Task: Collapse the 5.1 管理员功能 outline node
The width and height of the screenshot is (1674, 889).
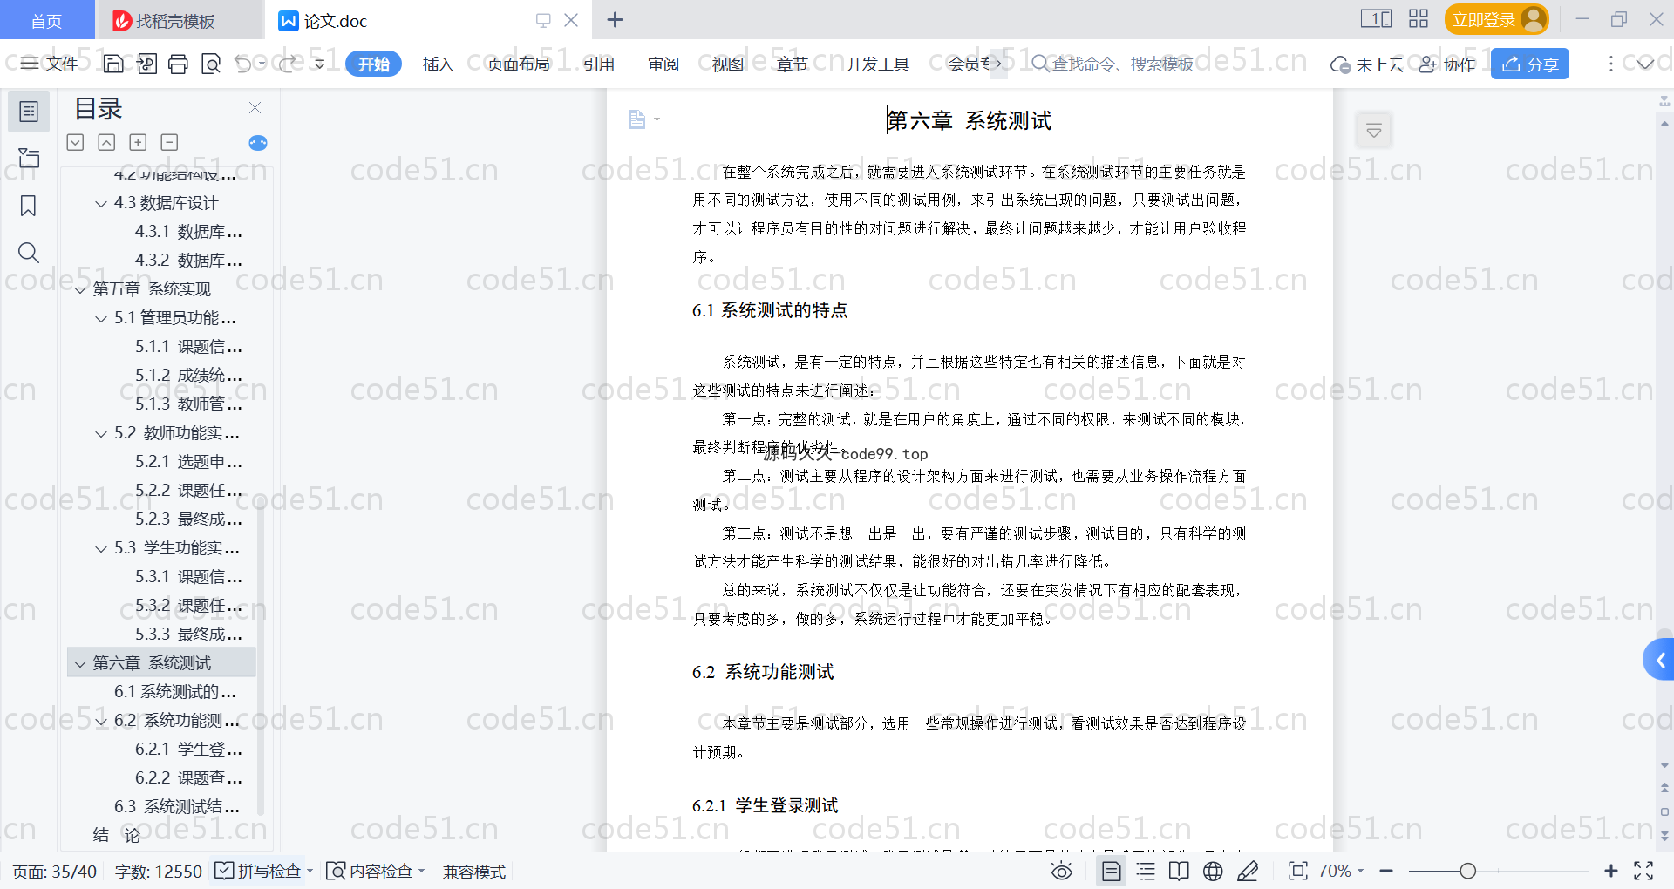Action: tap(101, 319)
